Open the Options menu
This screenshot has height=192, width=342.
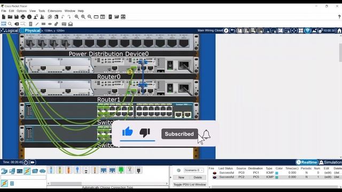click(21, 11)
